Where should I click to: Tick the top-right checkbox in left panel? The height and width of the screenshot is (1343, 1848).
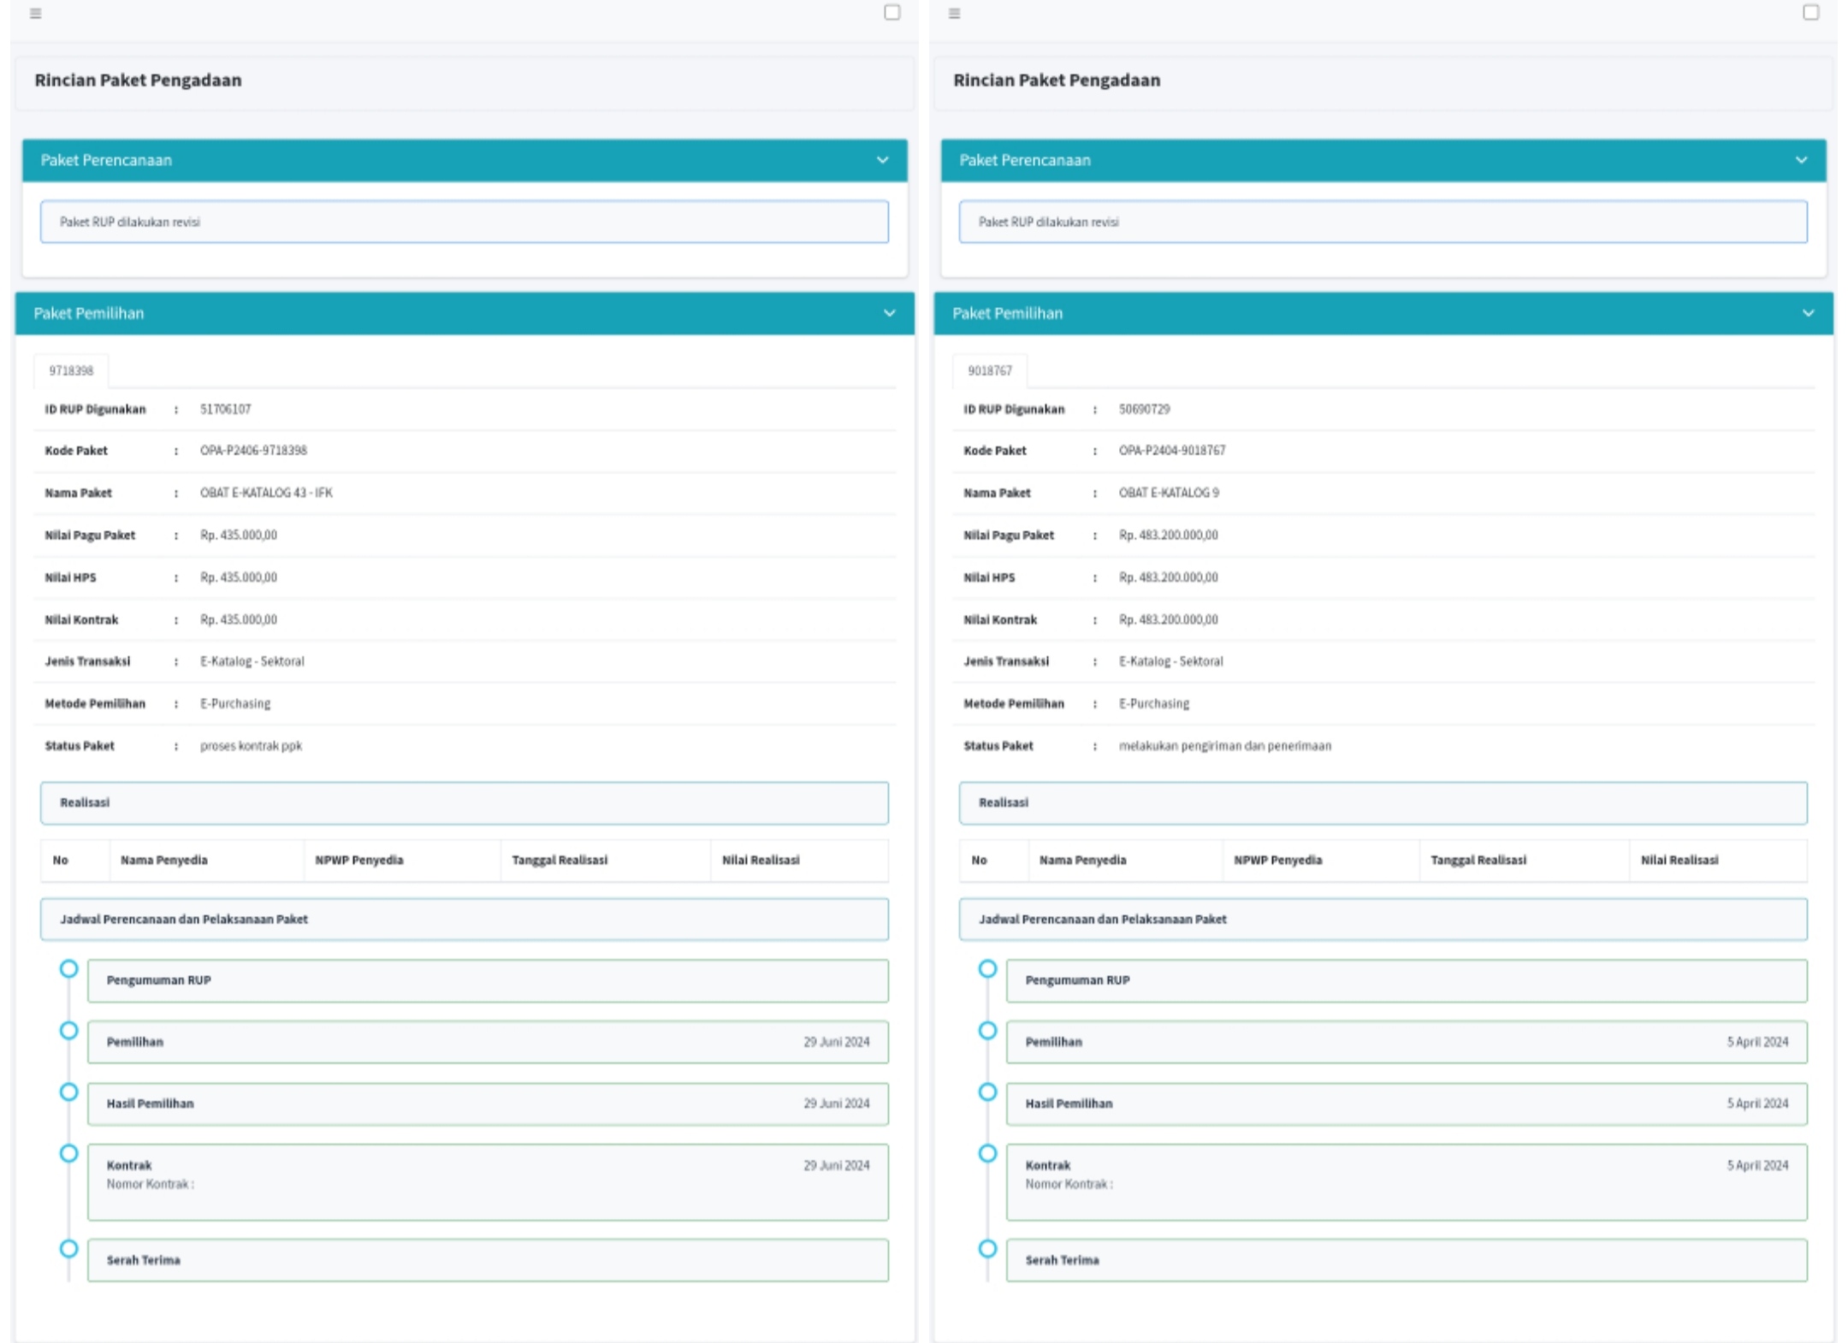click(x=891, y=12)
